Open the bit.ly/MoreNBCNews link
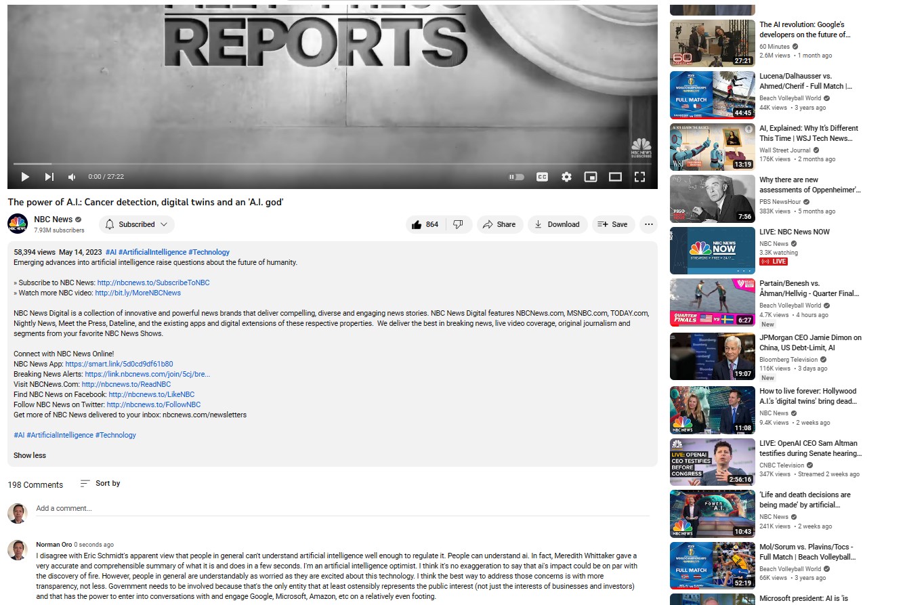907x605 pixels. [138, 293]
